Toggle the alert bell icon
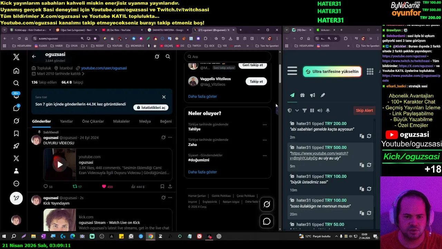 [x=328, y=110]
